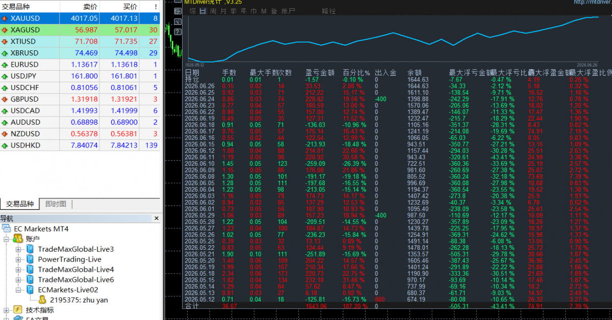
Task: Select account 2195375: zhu yan
Action: point(79,300)
